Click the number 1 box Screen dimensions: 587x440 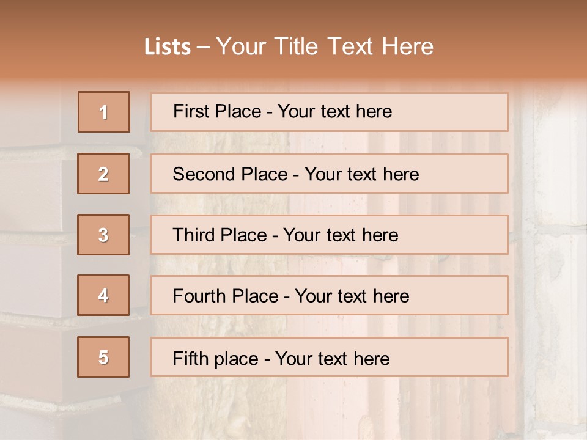[x=104, y=112]
